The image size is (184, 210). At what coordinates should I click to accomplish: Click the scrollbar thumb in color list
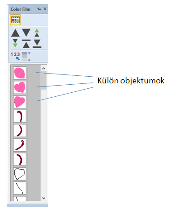(x=44, y=80)
